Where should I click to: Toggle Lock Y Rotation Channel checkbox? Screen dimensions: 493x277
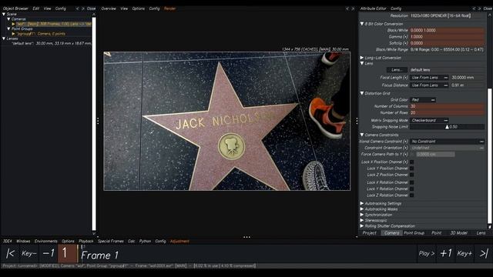[x=412, y=189]
